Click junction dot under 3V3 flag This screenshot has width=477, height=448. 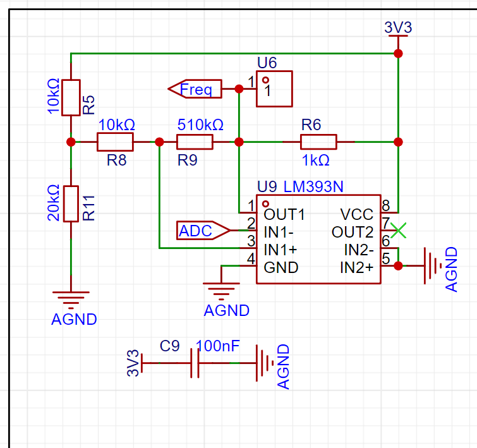(x=398, y=54)
